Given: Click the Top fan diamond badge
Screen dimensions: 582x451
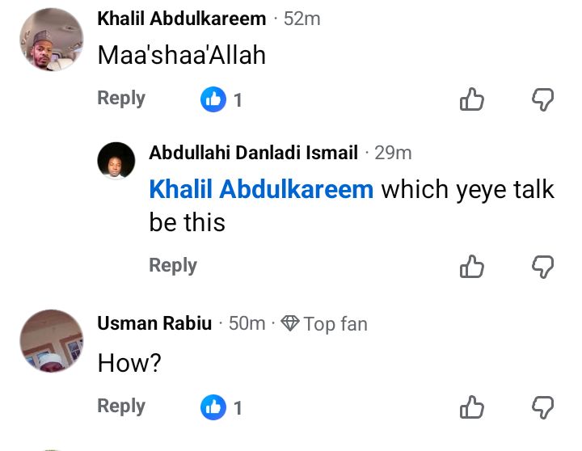Looking at the screenshot, I should 290,324.
